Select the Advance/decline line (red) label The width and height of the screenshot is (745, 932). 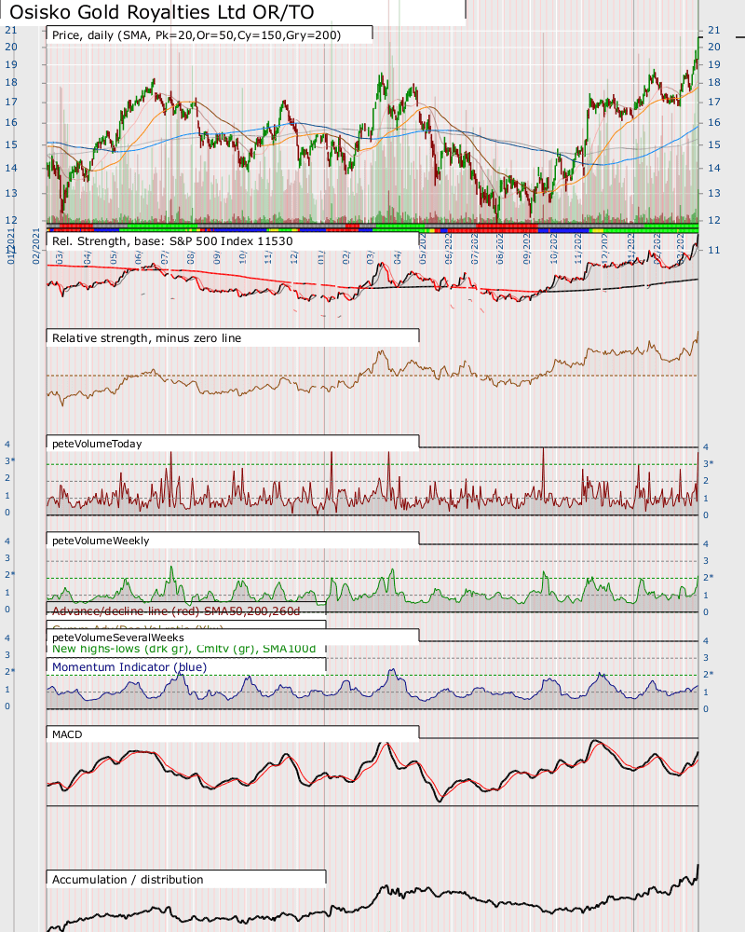[x=176, y=611]
